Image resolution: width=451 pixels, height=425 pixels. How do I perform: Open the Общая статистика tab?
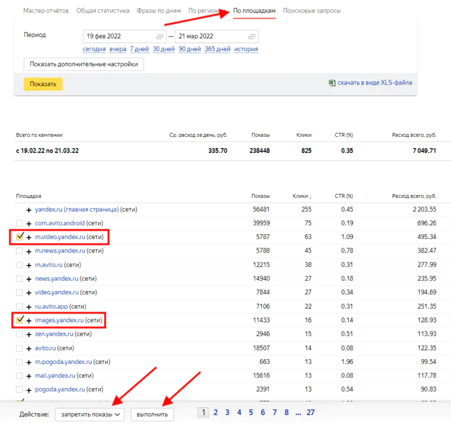point(103,11)
